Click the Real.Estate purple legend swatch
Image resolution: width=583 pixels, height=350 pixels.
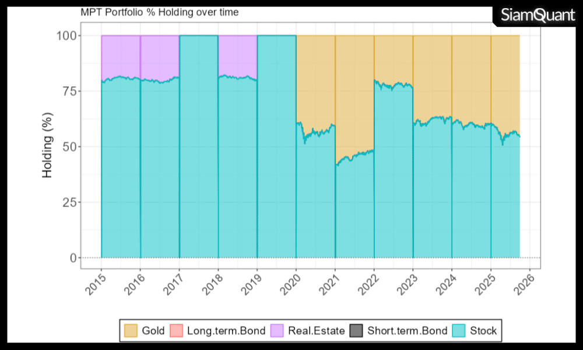(x=277, y=331)
